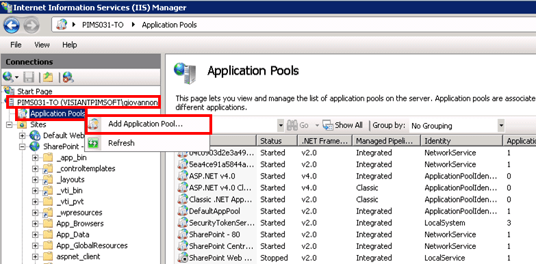This screenshot has height=264, width=536.
Task: Click the server icon in address bar
Action: tap(61, 25)
